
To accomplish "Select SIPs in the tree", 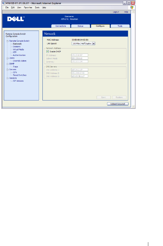I will coord(15,72).
